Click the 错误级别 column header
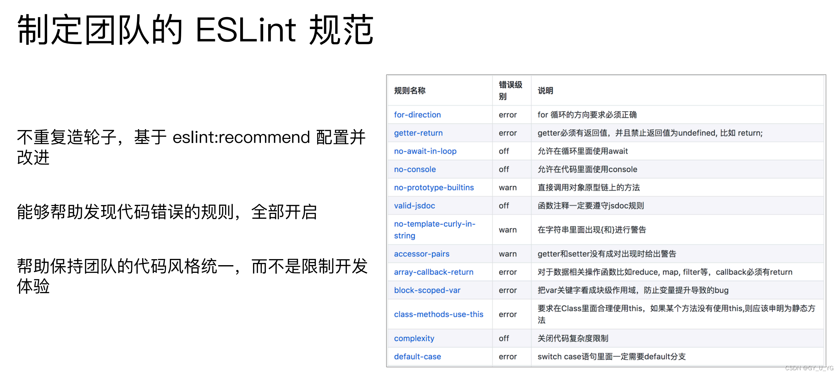 [x=510, y=90]
